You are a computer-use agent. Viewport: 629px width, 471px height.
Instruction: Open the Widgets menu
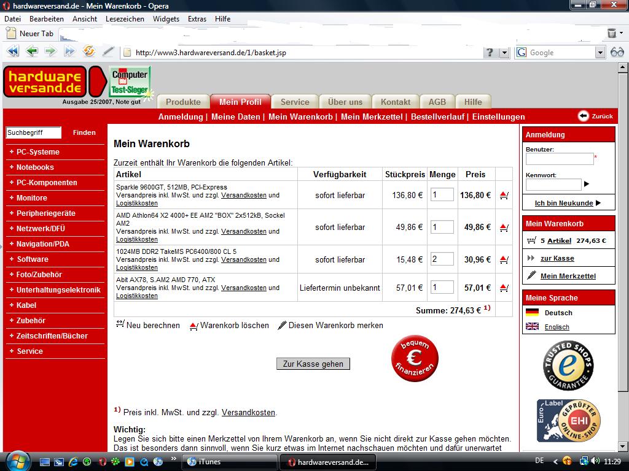pos(166,19)
